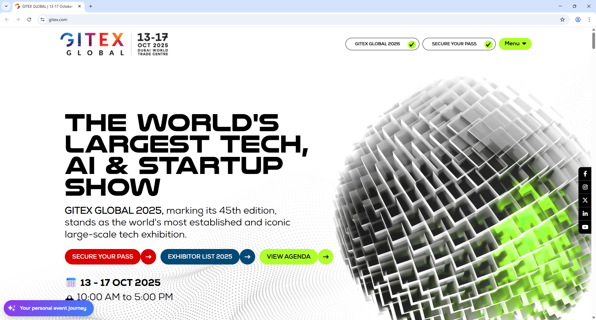This screenshot has width=596, height=320.
Task: Click the calendar icon beside event dates
Action: point(71,282)
